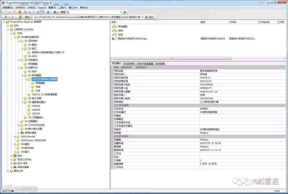Collapse the 04-模型渲染图片 folder
This screenshot has height=194, width=288.
pos(22,102)
